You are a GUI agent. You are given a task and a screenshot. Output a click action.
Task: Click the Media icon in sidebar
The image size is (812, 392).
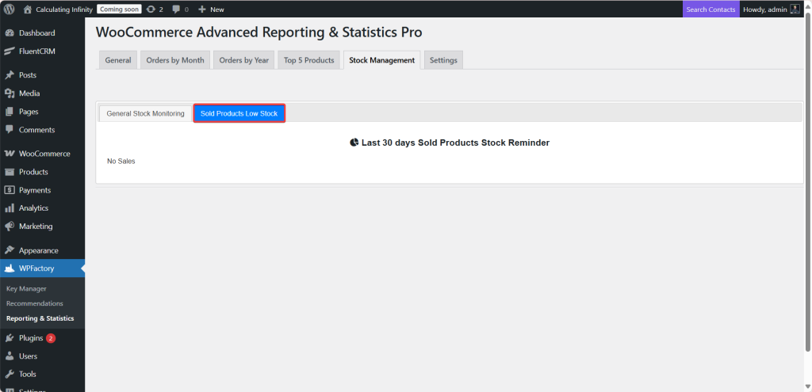10,93
